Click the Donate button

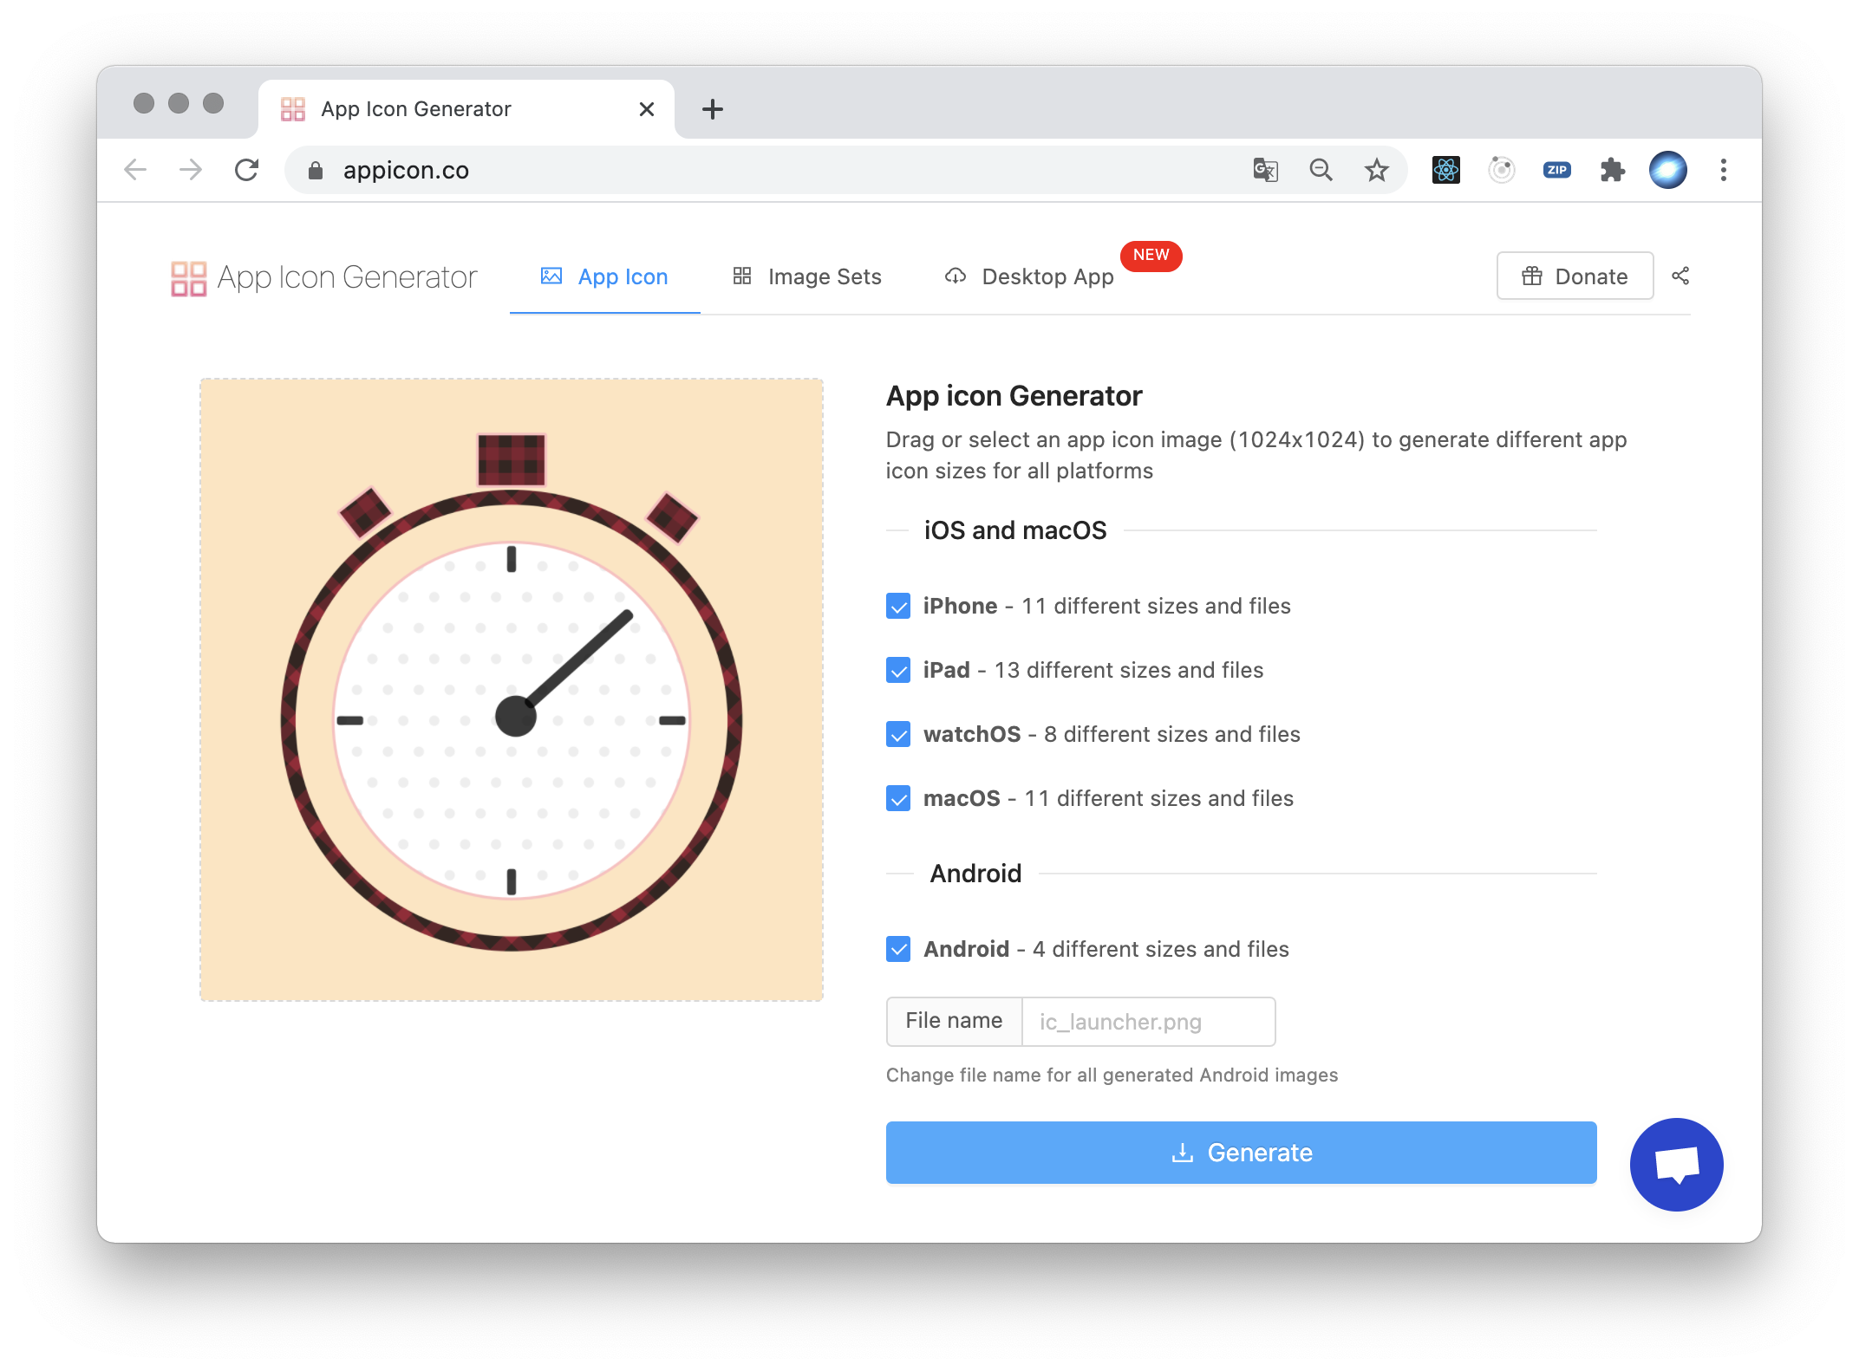(1574, 276)
